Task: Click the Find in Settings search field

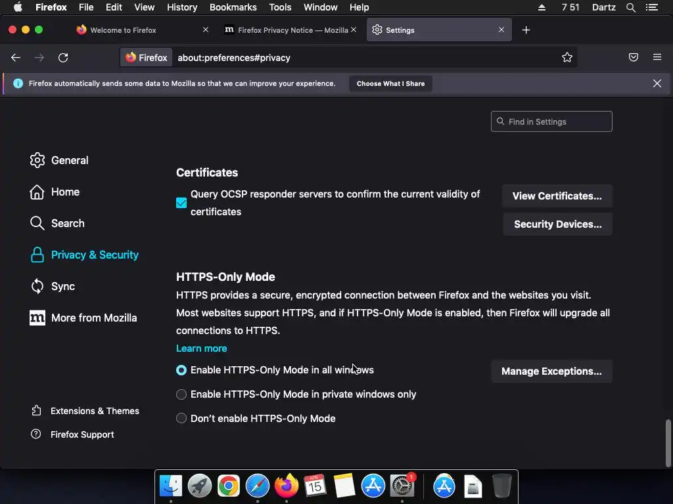Action: coord(551,121)
